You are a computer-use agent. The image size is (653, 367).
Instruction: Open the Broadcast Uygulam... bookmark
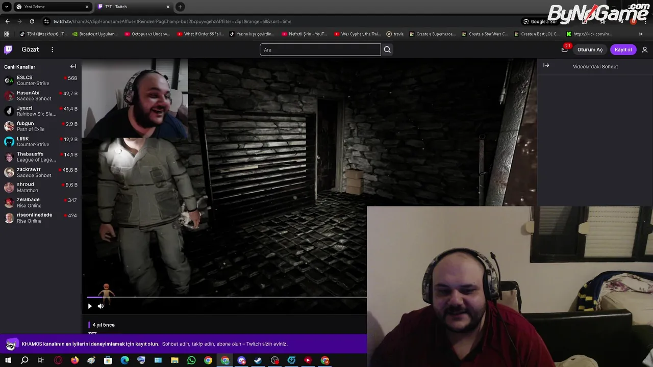pyautogui.click(x=96, y=34)
